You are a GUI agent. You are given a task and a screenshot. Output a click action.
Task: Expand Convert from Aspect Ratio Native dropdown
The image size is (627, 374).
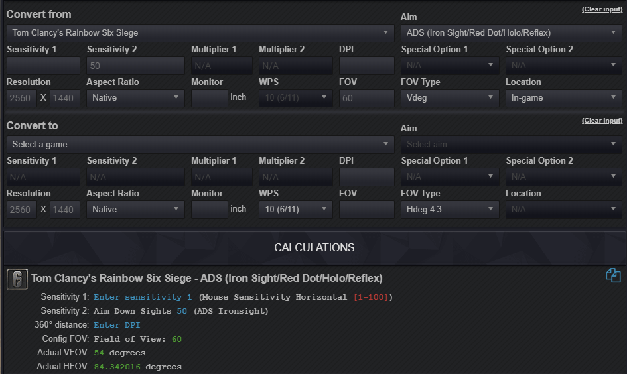tap(135, 98)
